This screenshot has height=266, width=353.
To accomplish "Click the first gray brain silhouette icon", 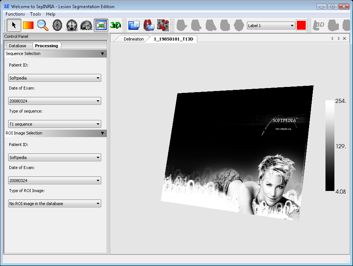I will [x=182, y=25].
